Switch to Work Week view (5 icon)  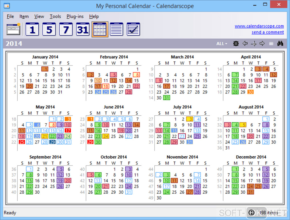click(x=49, y=29)
